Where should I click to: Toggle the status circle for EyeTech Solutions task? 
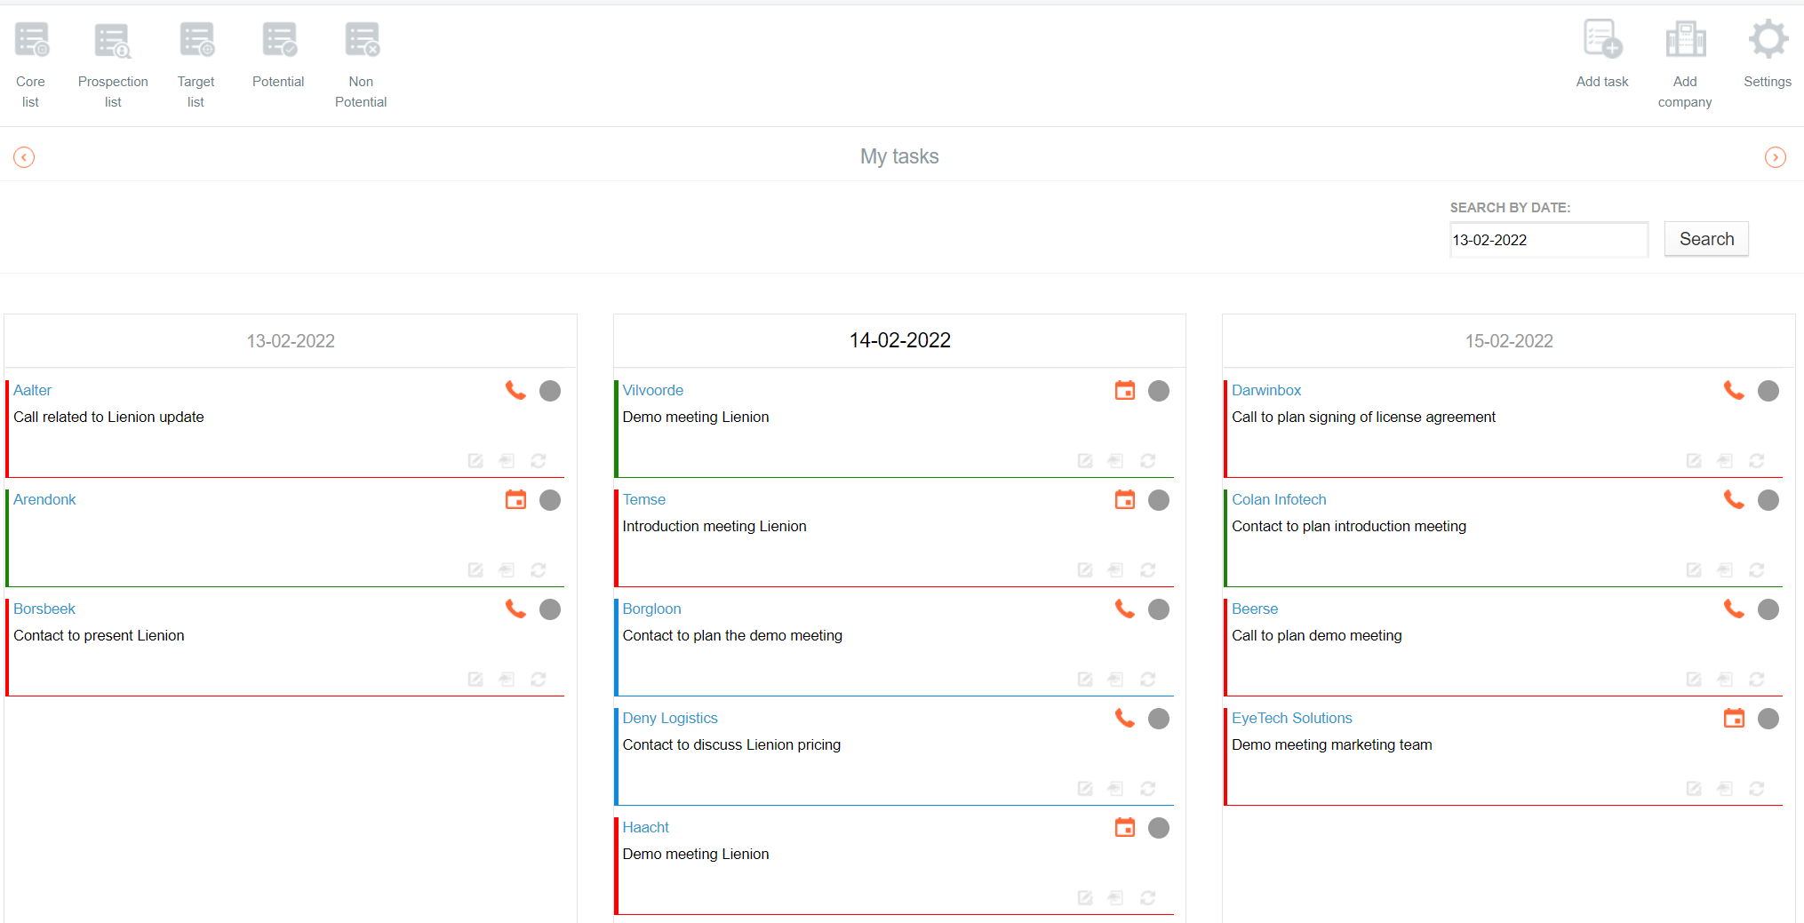pyautogui.click(x=1768, y=719)
